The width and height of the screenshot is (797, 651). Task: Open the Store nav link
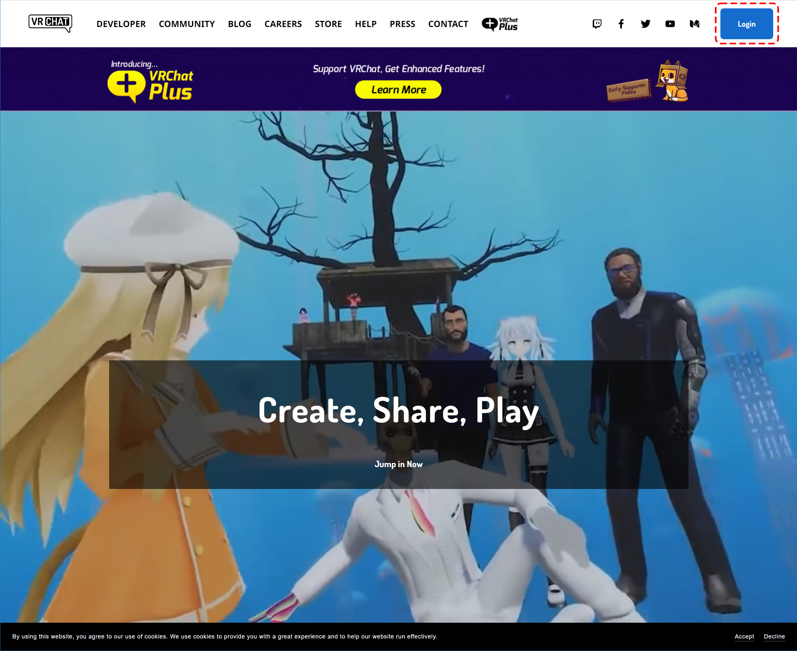[328, 24]
